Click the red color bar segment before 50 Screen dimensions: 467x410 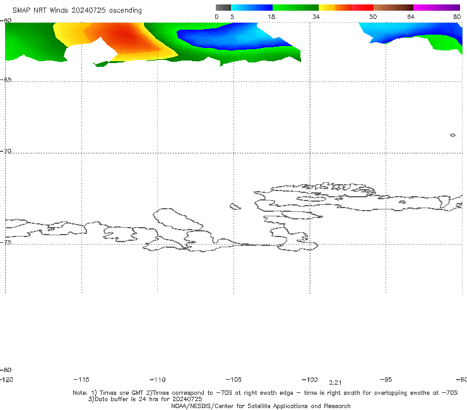pyautogui.click(x=362, y=8)
